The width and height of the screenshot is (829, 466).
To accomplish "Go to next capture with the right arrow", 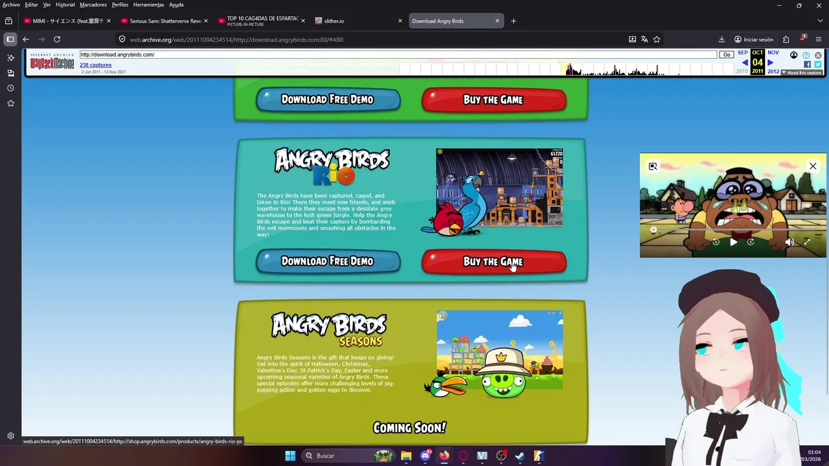I will [770, 63].
